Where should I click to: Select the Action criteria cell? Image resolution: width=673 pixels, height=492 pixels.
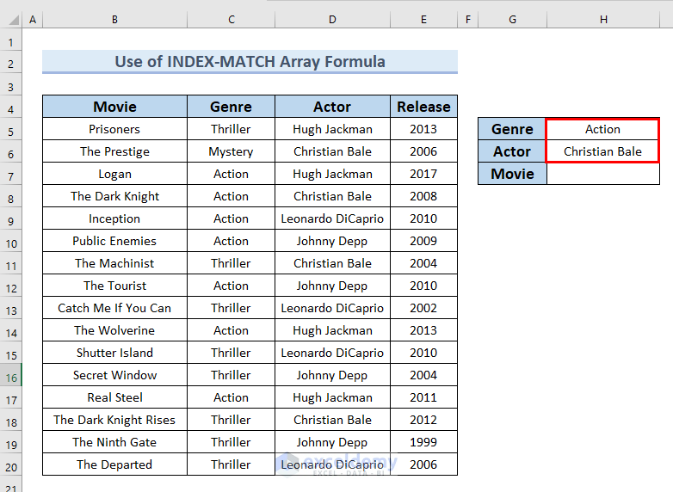point(602,129)
